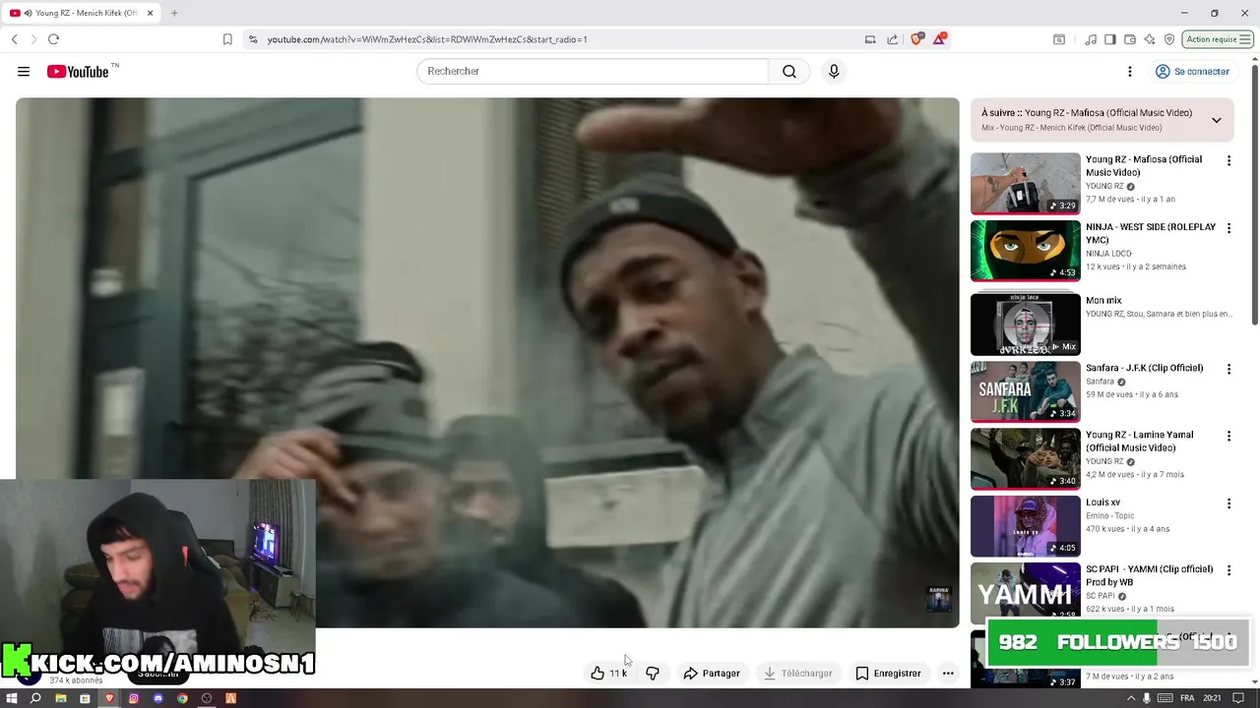Open new browser tab plus button
Image resolution: width=1260 pixels, height=708 pixels.
(174, 13)
